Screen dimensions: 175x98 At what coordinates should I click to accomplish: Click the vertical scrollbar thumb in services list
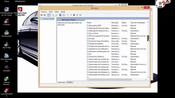coord(148,38)
